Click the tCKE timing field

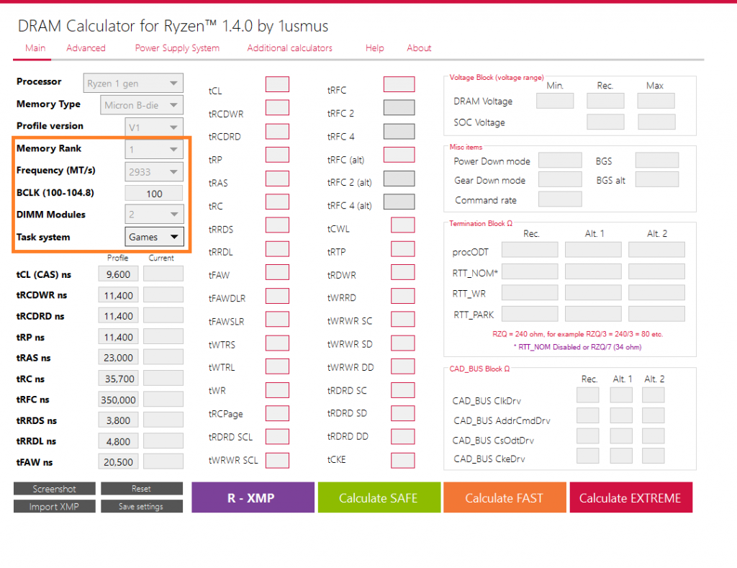click(x=403, y=460)
